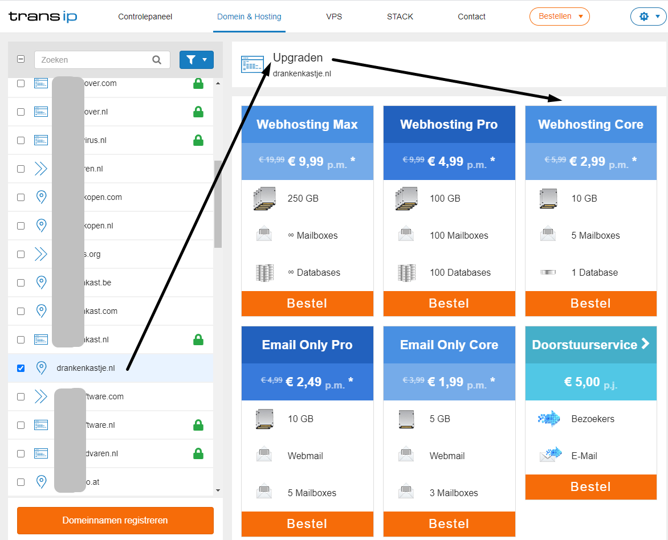Click the Webhosting Pro databases icon

(406, 272)
